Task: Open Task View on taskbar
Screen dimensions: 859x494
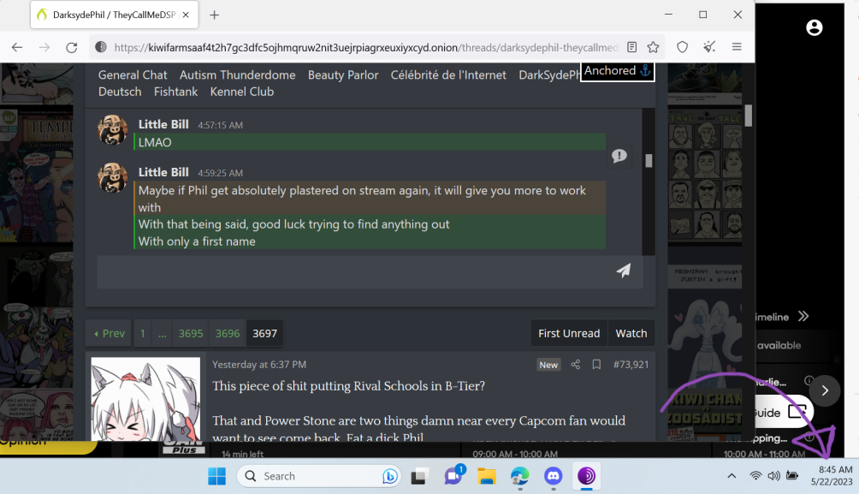Action: click(x=419, y=476)
